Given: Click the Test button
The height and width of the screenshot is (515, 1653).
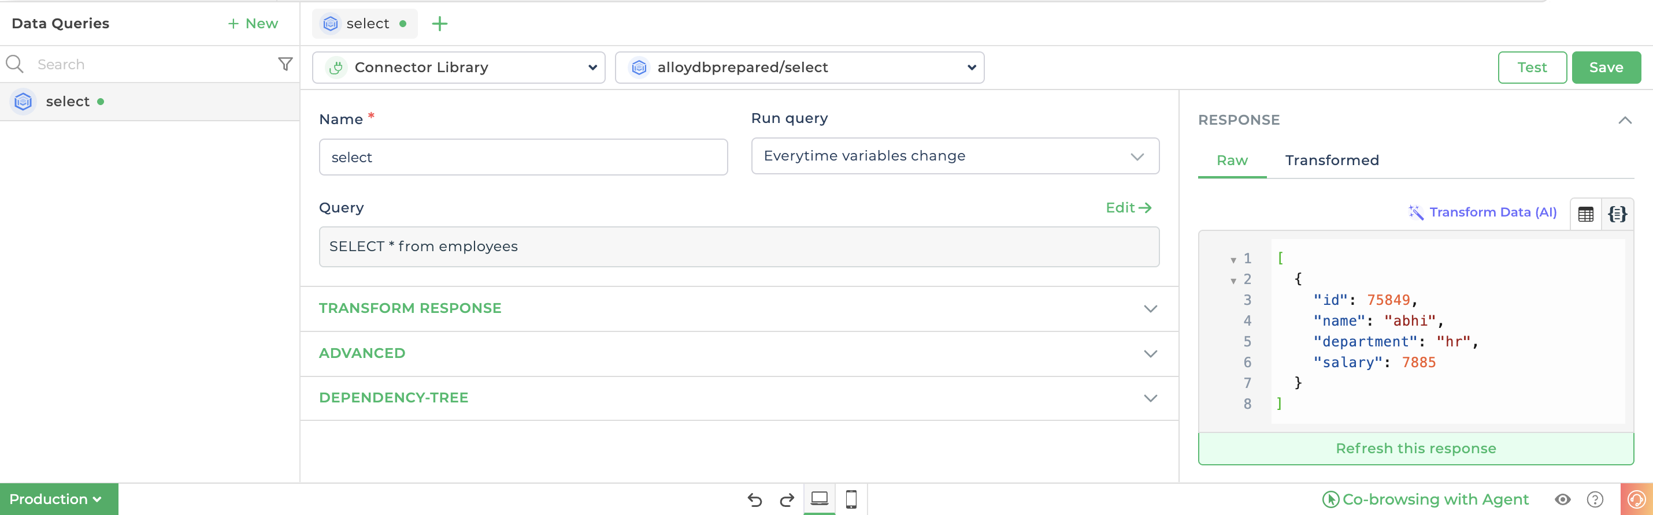Looking at the screenshot, I should point(1532,68).
